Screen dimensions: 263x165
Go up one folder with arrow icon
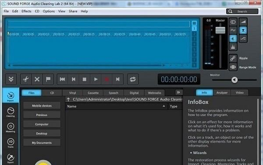pos(68,100)
